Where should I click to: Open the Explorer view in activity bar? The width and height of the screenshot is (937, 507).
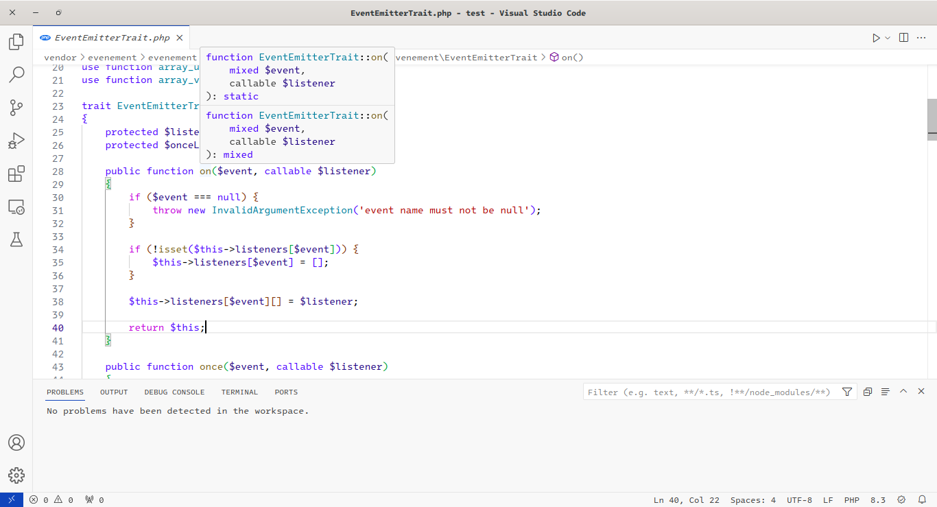click(16, 42)
